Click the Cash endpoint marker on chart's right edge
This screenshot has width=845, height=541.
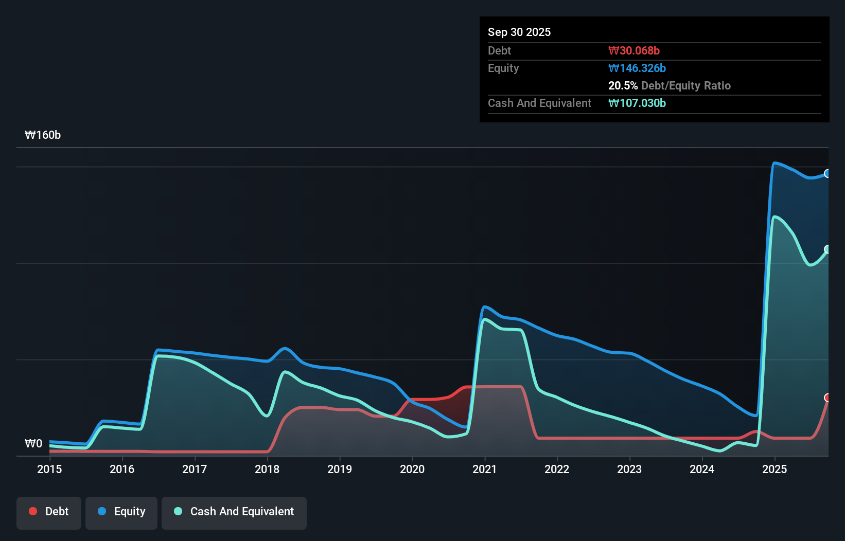(828, 250)
